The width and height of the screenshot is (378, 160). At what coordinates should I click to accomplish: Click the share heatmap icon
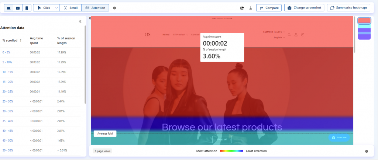[242, 8]
